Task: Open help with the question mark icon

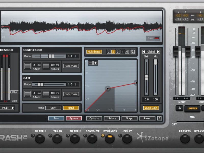Action: (159, 118)
